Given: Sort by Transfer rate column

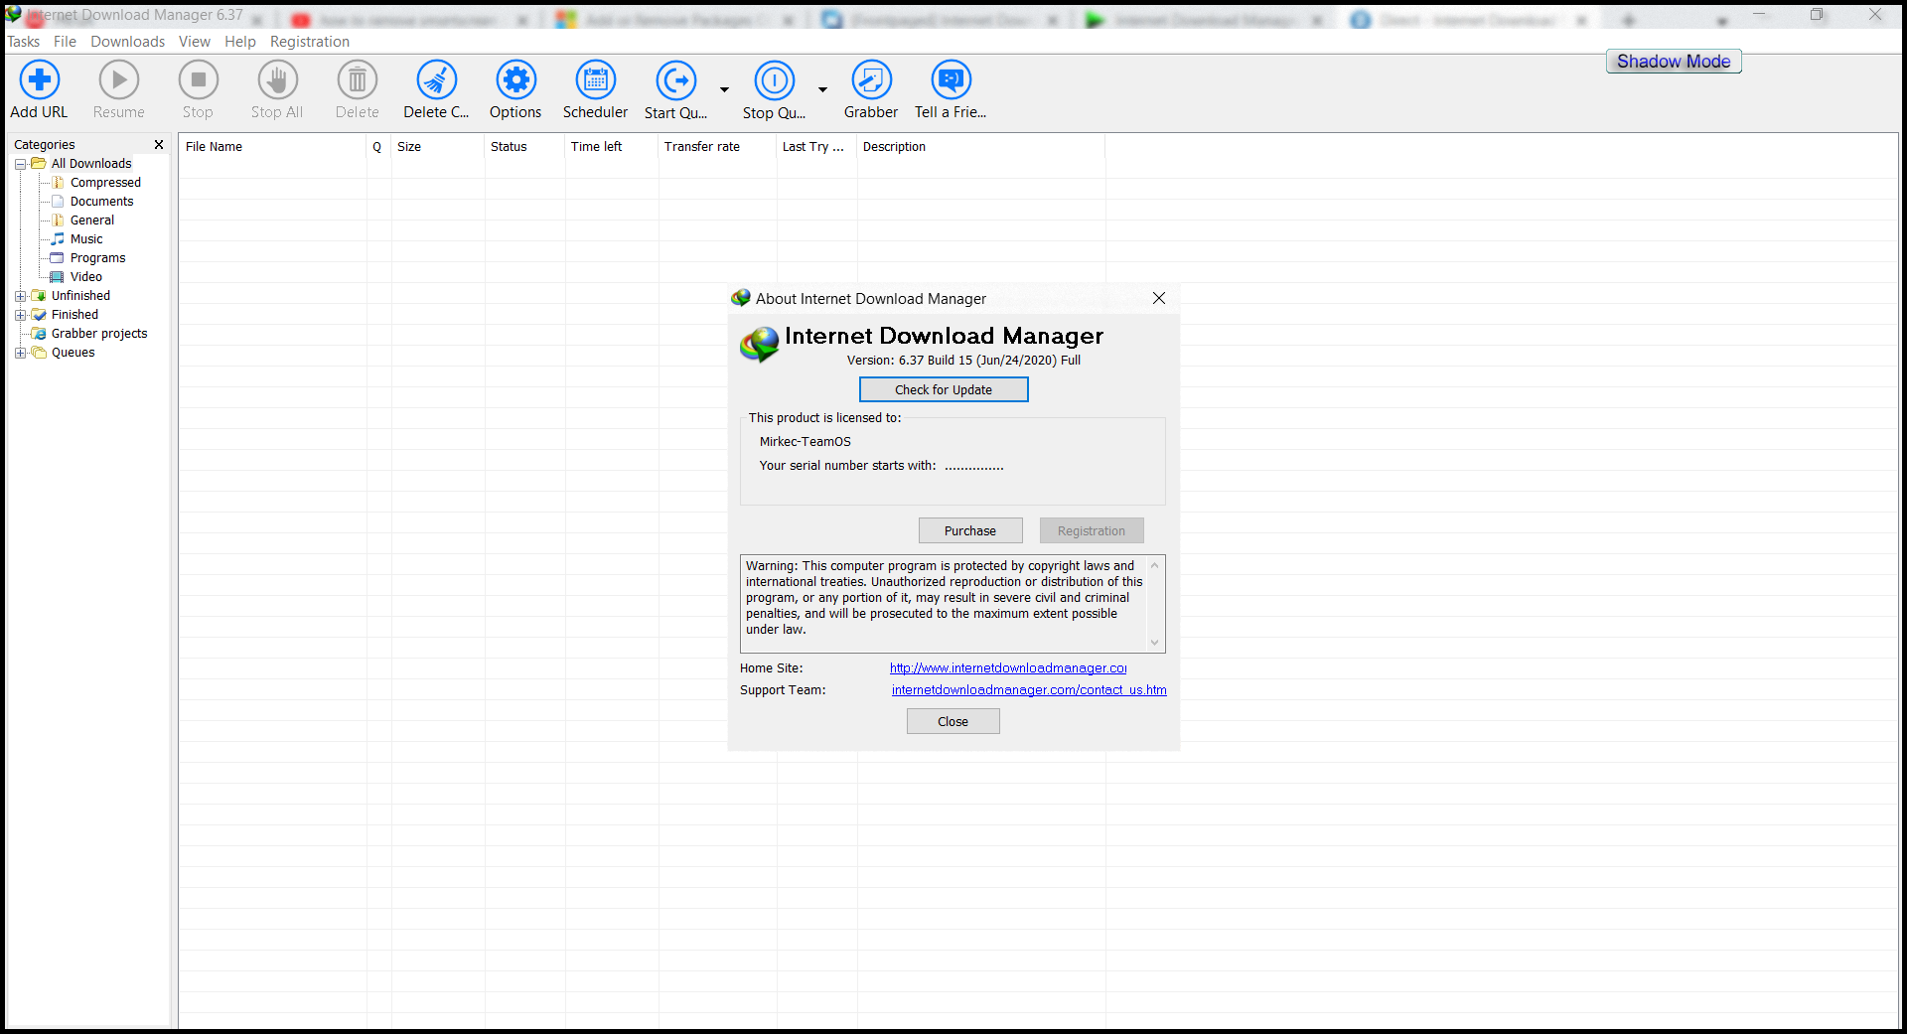Looking at the screenshot, I should pyautogui.click(x=717, y=147).
